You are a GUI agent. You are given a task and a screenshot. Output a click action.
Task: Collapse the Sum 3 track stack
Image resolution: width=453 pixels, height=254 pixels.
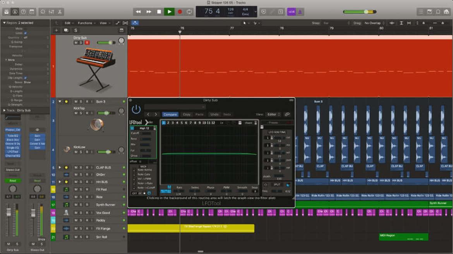tap(60, 102)
